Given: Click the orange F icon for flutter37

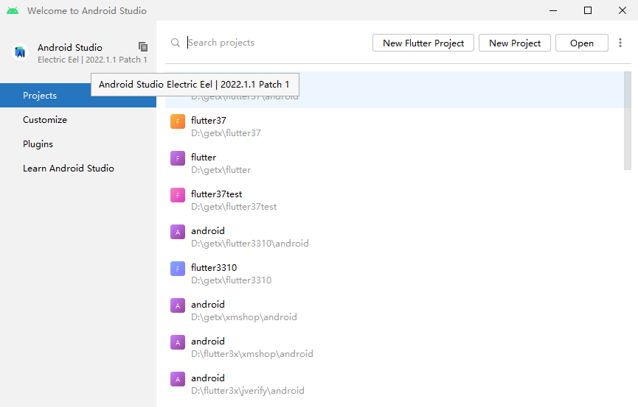Looking at the screenshot, I should [178, 121].
